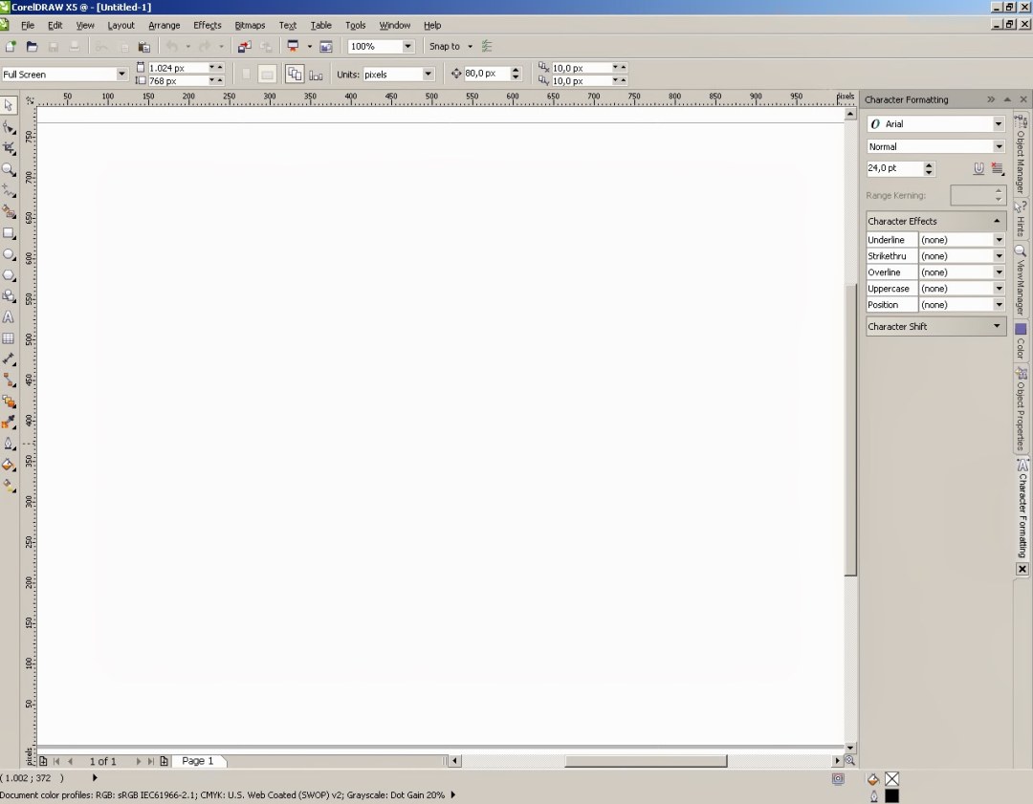This screenshot has width=1033, height=804.
Task: Select the Pick tool in the toolbox
Action: [x=9, y=105]
